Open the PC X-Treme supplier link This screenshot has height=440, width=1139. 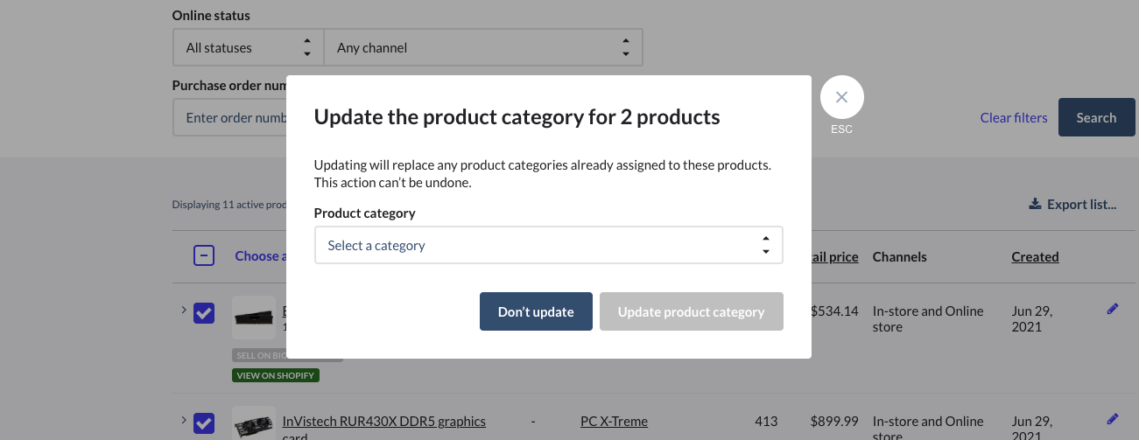pos(614,422)
